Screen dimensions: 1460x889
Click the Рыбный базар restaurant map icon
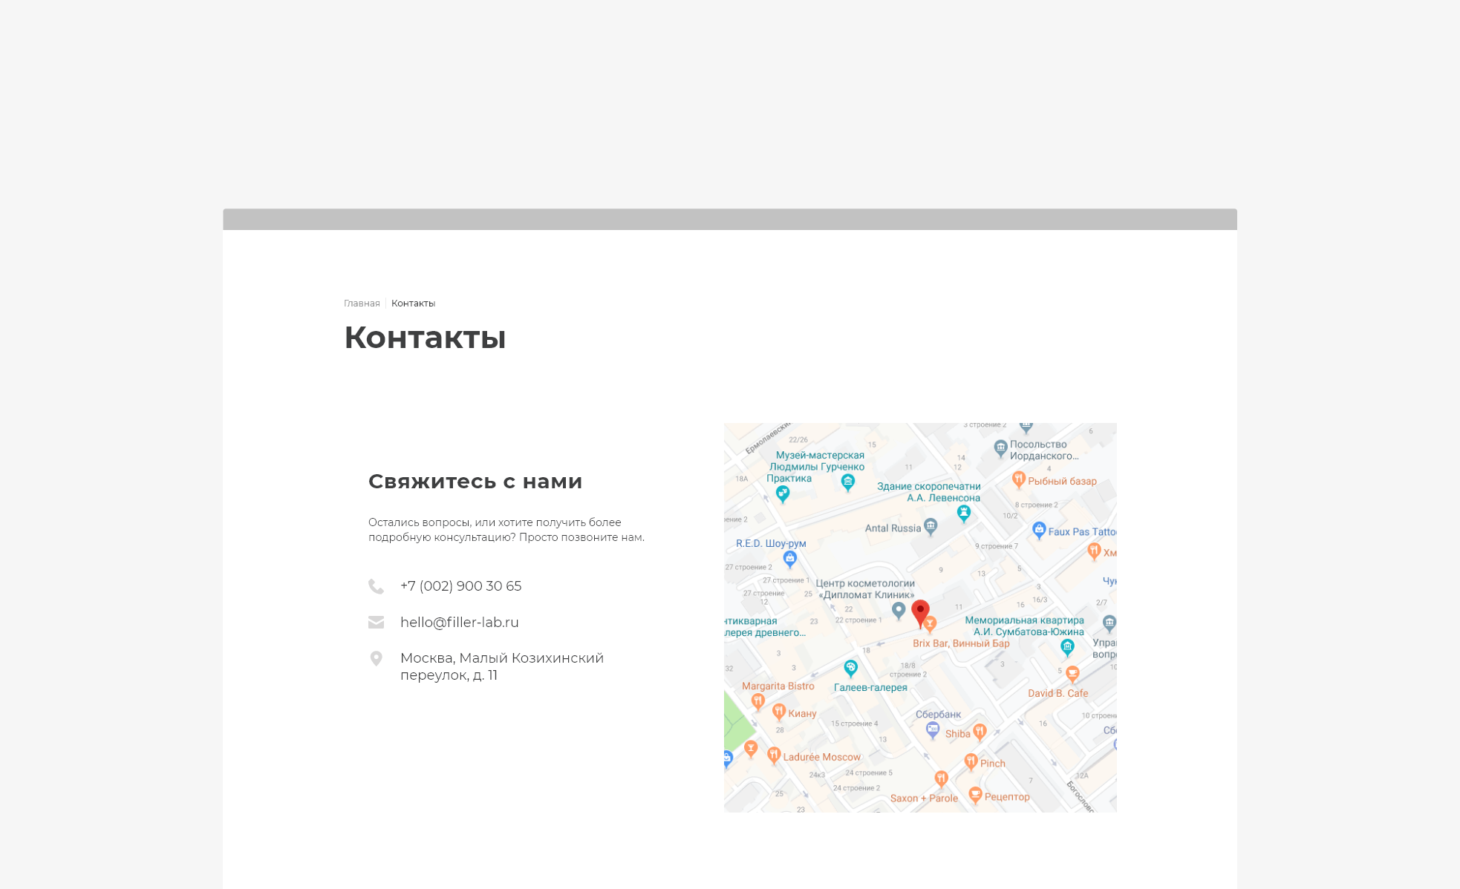pyautogui.click(x=1019, y=480)
